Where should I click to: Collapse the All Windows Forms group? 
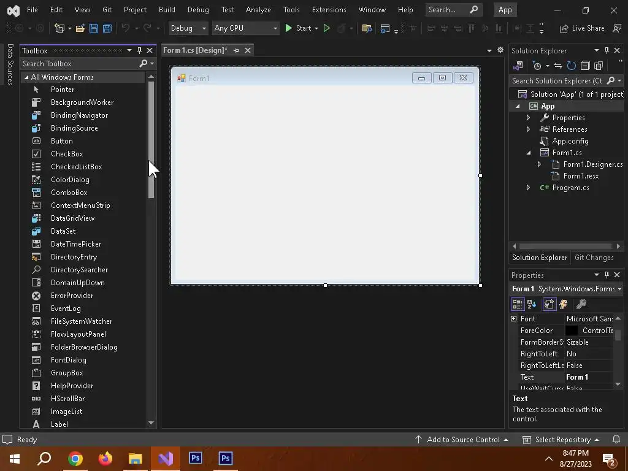click(x=26, y=77)
